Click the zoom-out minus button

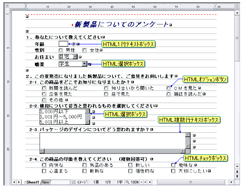(x=141, y=182)
